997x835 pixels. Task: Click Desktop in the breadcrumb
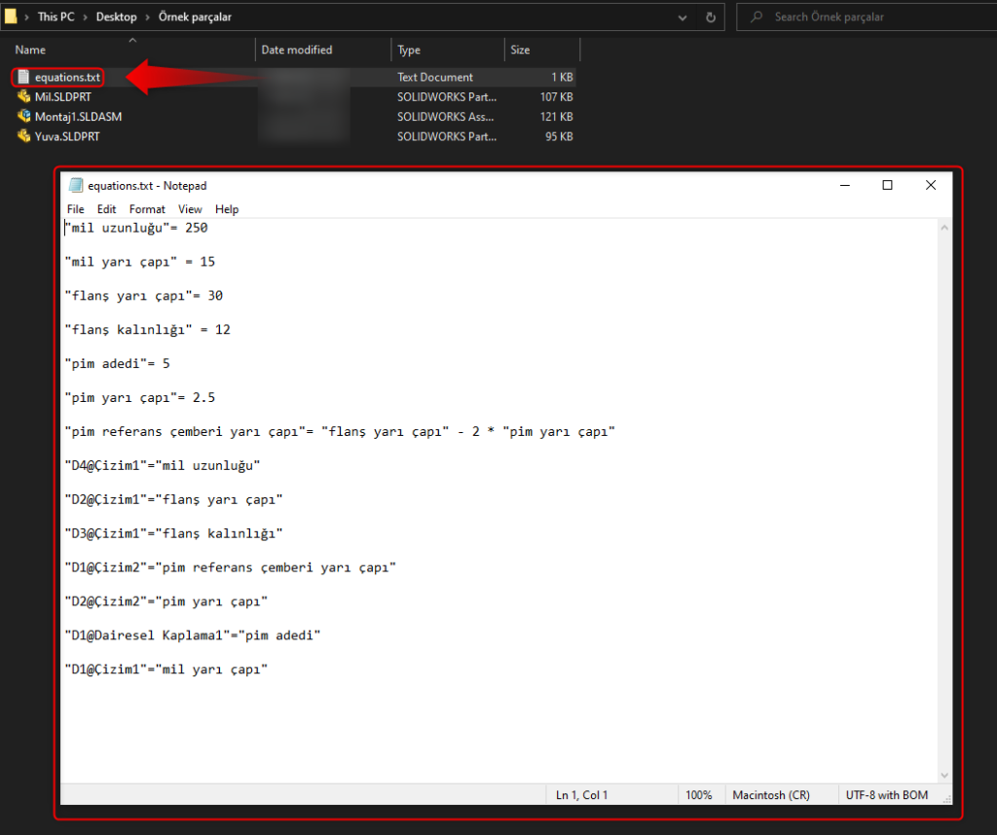(117, 18)
